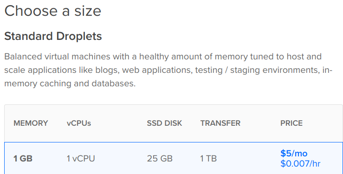Click the $5/mo monthly price

click(x=294, y=154)
